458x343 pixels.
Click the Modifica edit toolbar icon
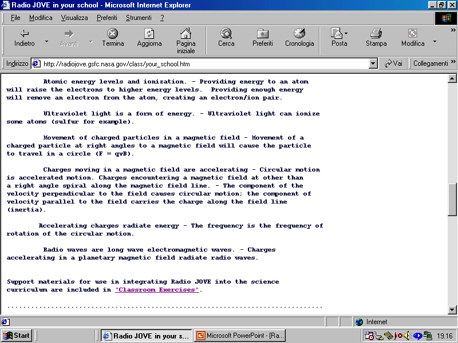click(x=412, y=34)
